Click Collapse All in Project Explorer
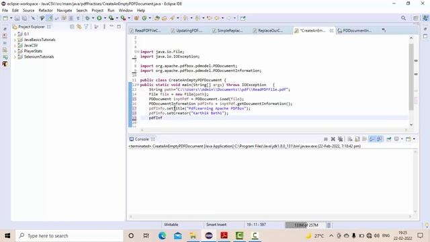Image resolution: width=430 pixels, height=242 pixels. pyautogui.click(x=72, y=27)
